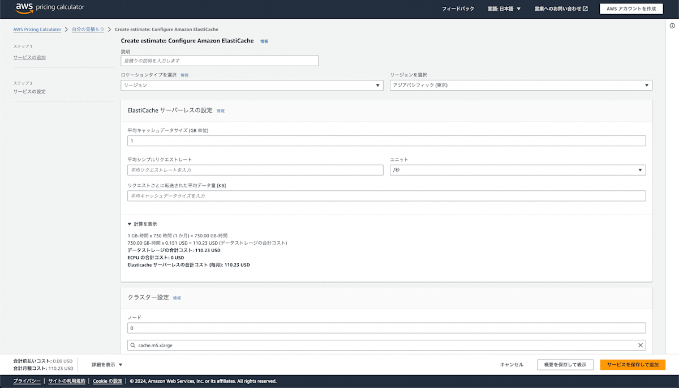This screenshot has width=679, height=388.
Task: Clear the cache.m5.xlarge search field
Action: (x=641, y=345)
